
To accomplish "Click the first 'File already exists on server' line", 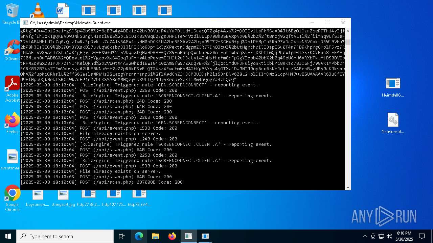I will (x=91, y=134).
